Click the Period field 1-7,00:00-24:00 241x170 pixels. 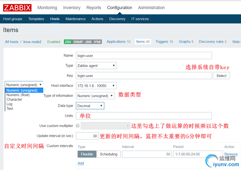click(198, 154)
